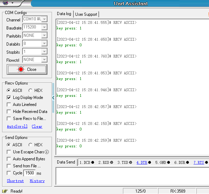
Task: Click the Cycle 1500 ms input field
Action: click(30, 173)
